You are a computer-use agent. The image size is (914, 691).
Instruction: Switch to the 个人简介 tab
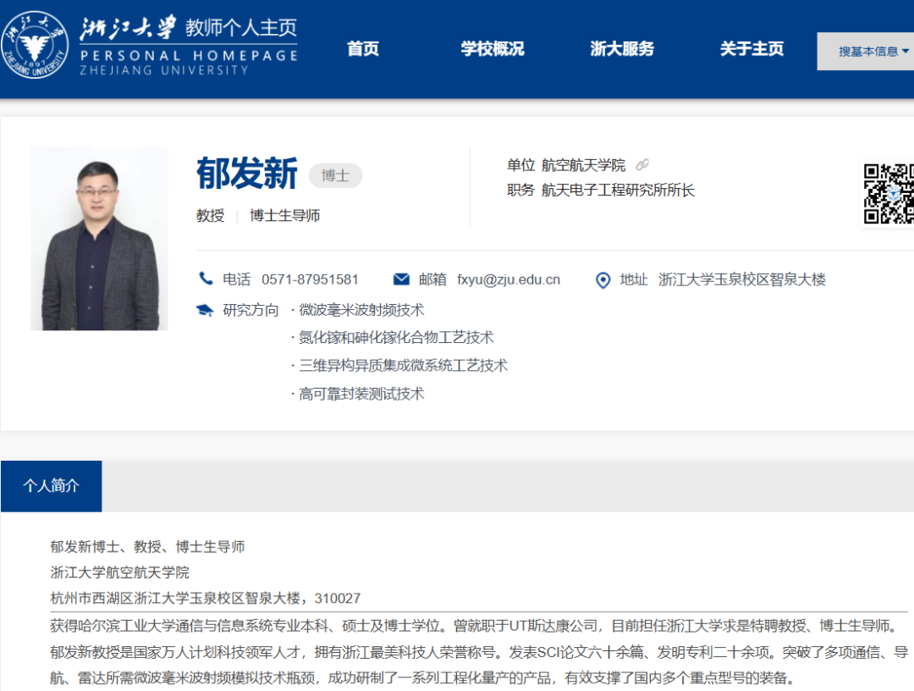(x=52, y=486)
